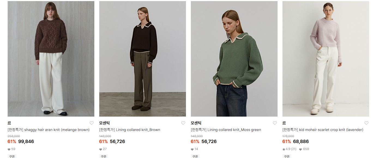Toggle wishlist heart for Lining collared knit_Brown

click(183, 123)
